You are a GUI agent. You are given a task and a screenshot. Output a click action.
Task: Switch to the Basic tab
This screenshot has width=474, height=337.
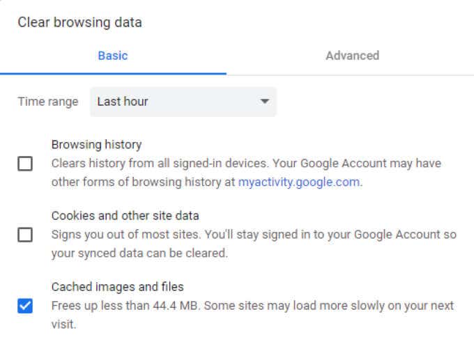tap(113, 56)
